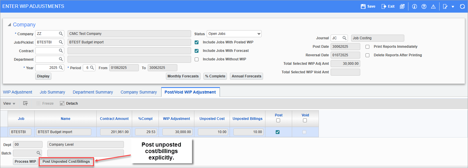Toggle the Void column header checkbox

[305, 121]
